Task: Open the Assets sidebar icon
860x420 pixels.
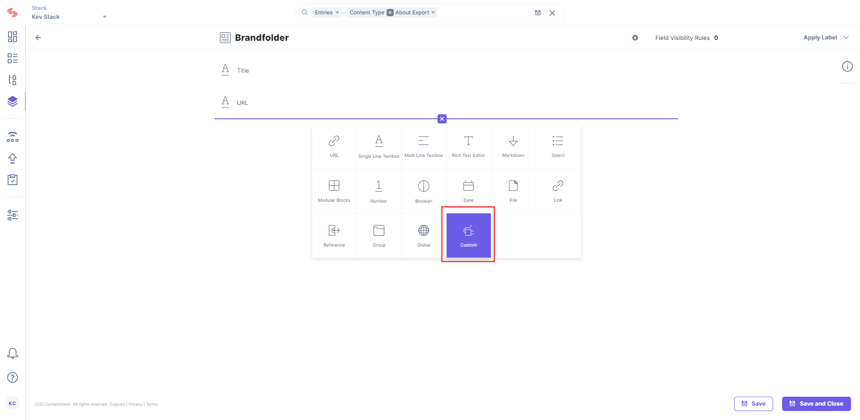Action: pyautogui.click(x=13, y=80)
